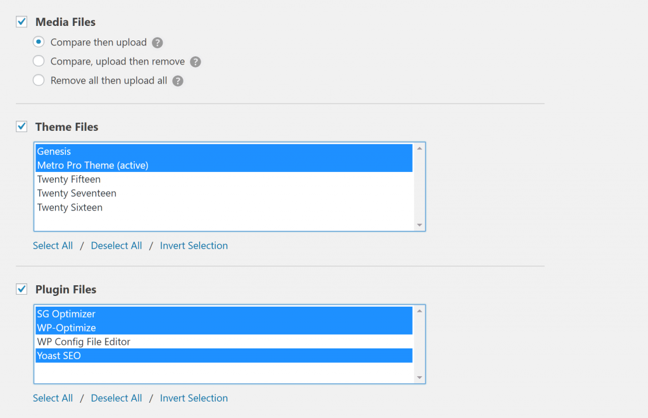Click the help icon beside Compare, upload then remove
Screen dimensions: 648x418
point(196,61)
